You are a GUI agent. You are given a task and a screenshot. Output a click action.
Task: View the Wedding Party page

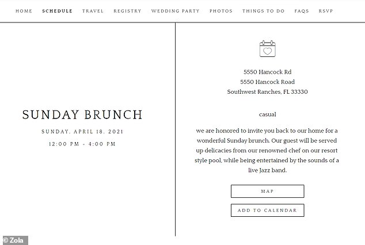tap(176, 11)
